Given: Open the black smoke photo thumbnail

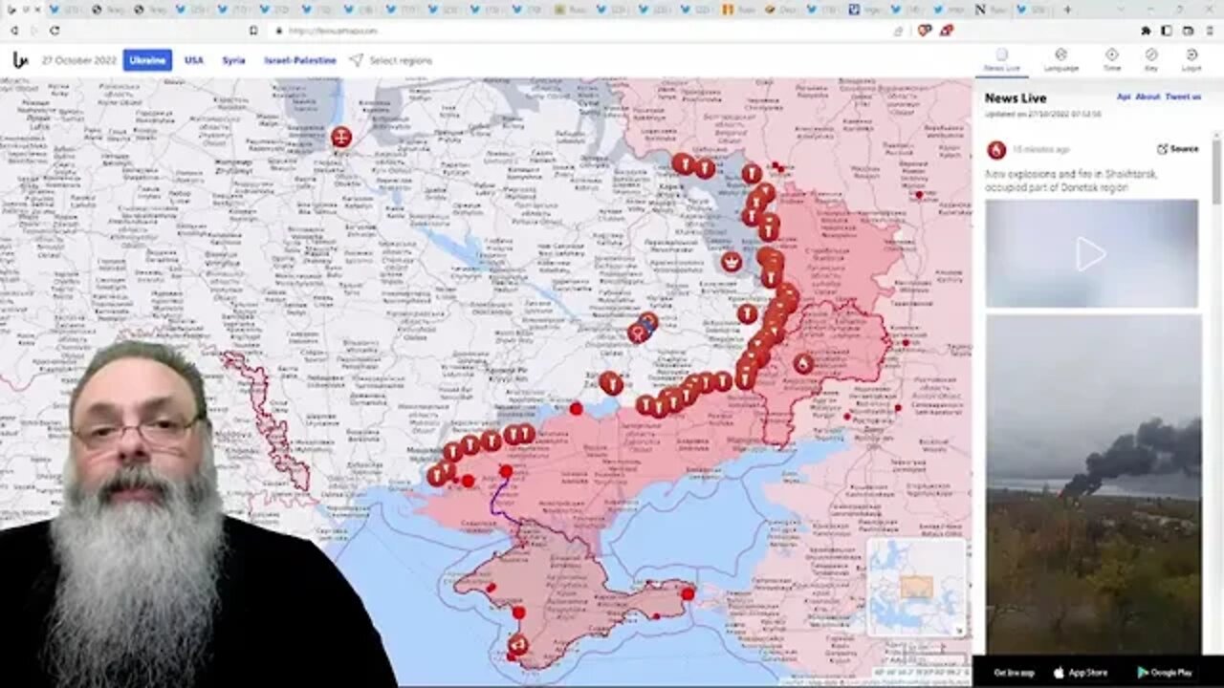Looking at the screenshot, I should pyautogui.click(x=1093, y=484).
